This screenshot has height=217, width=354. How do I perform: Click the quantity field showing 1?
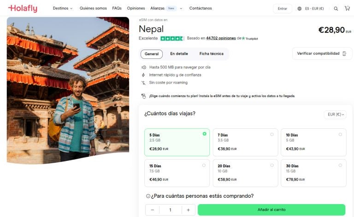pos(170,210)
